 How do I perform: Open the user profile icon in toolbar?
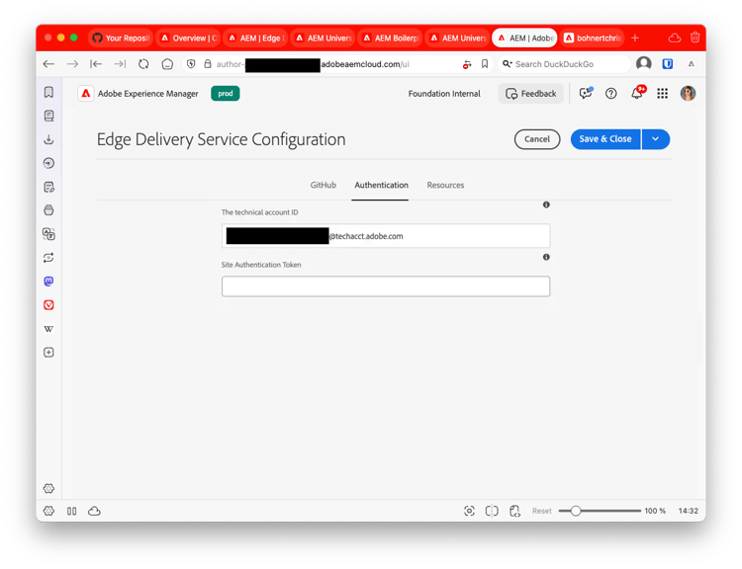click(644, 63)
